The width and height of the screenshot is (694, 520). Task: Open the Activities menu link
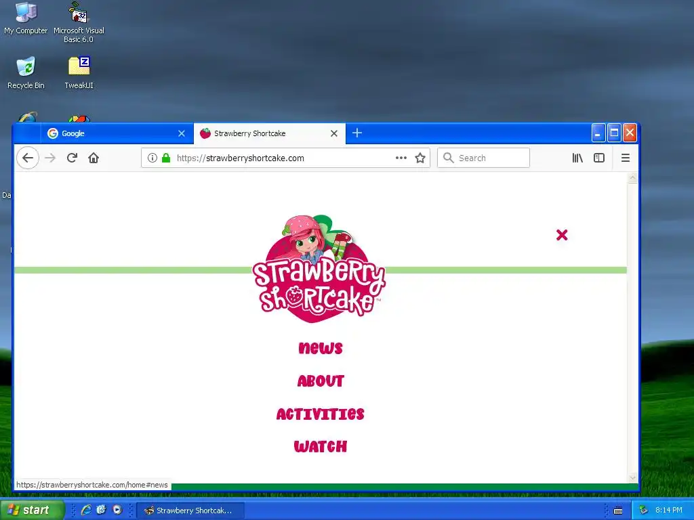320,414
